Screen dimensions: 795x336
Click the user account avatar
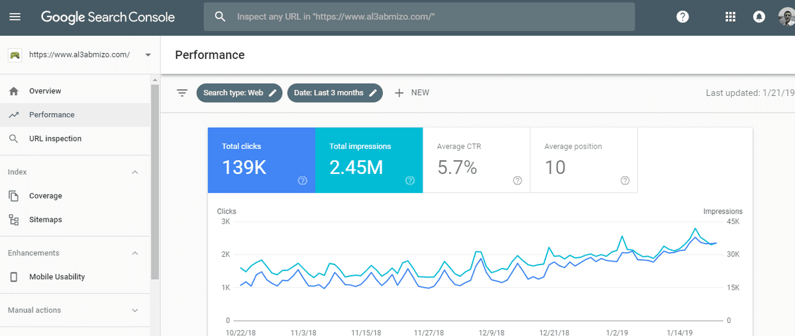(x=787, y=17)
